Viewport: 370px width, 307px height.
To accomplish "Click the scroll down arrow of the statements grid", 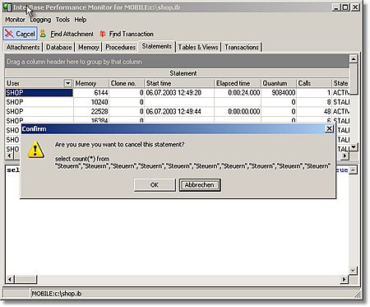I will (x=354, y=147).
